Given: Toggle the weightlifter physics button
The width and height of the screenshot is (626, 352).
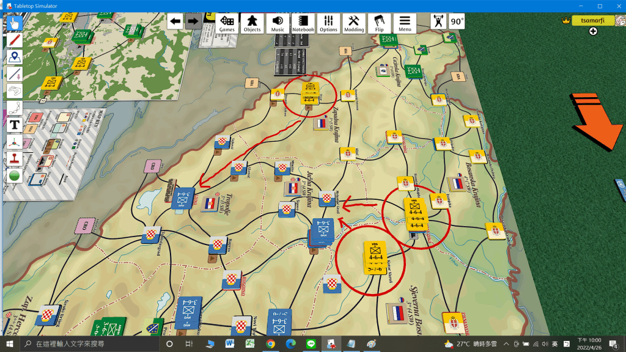Looking at the screenshot, I should pyautogui.click(x=438, y=23).
